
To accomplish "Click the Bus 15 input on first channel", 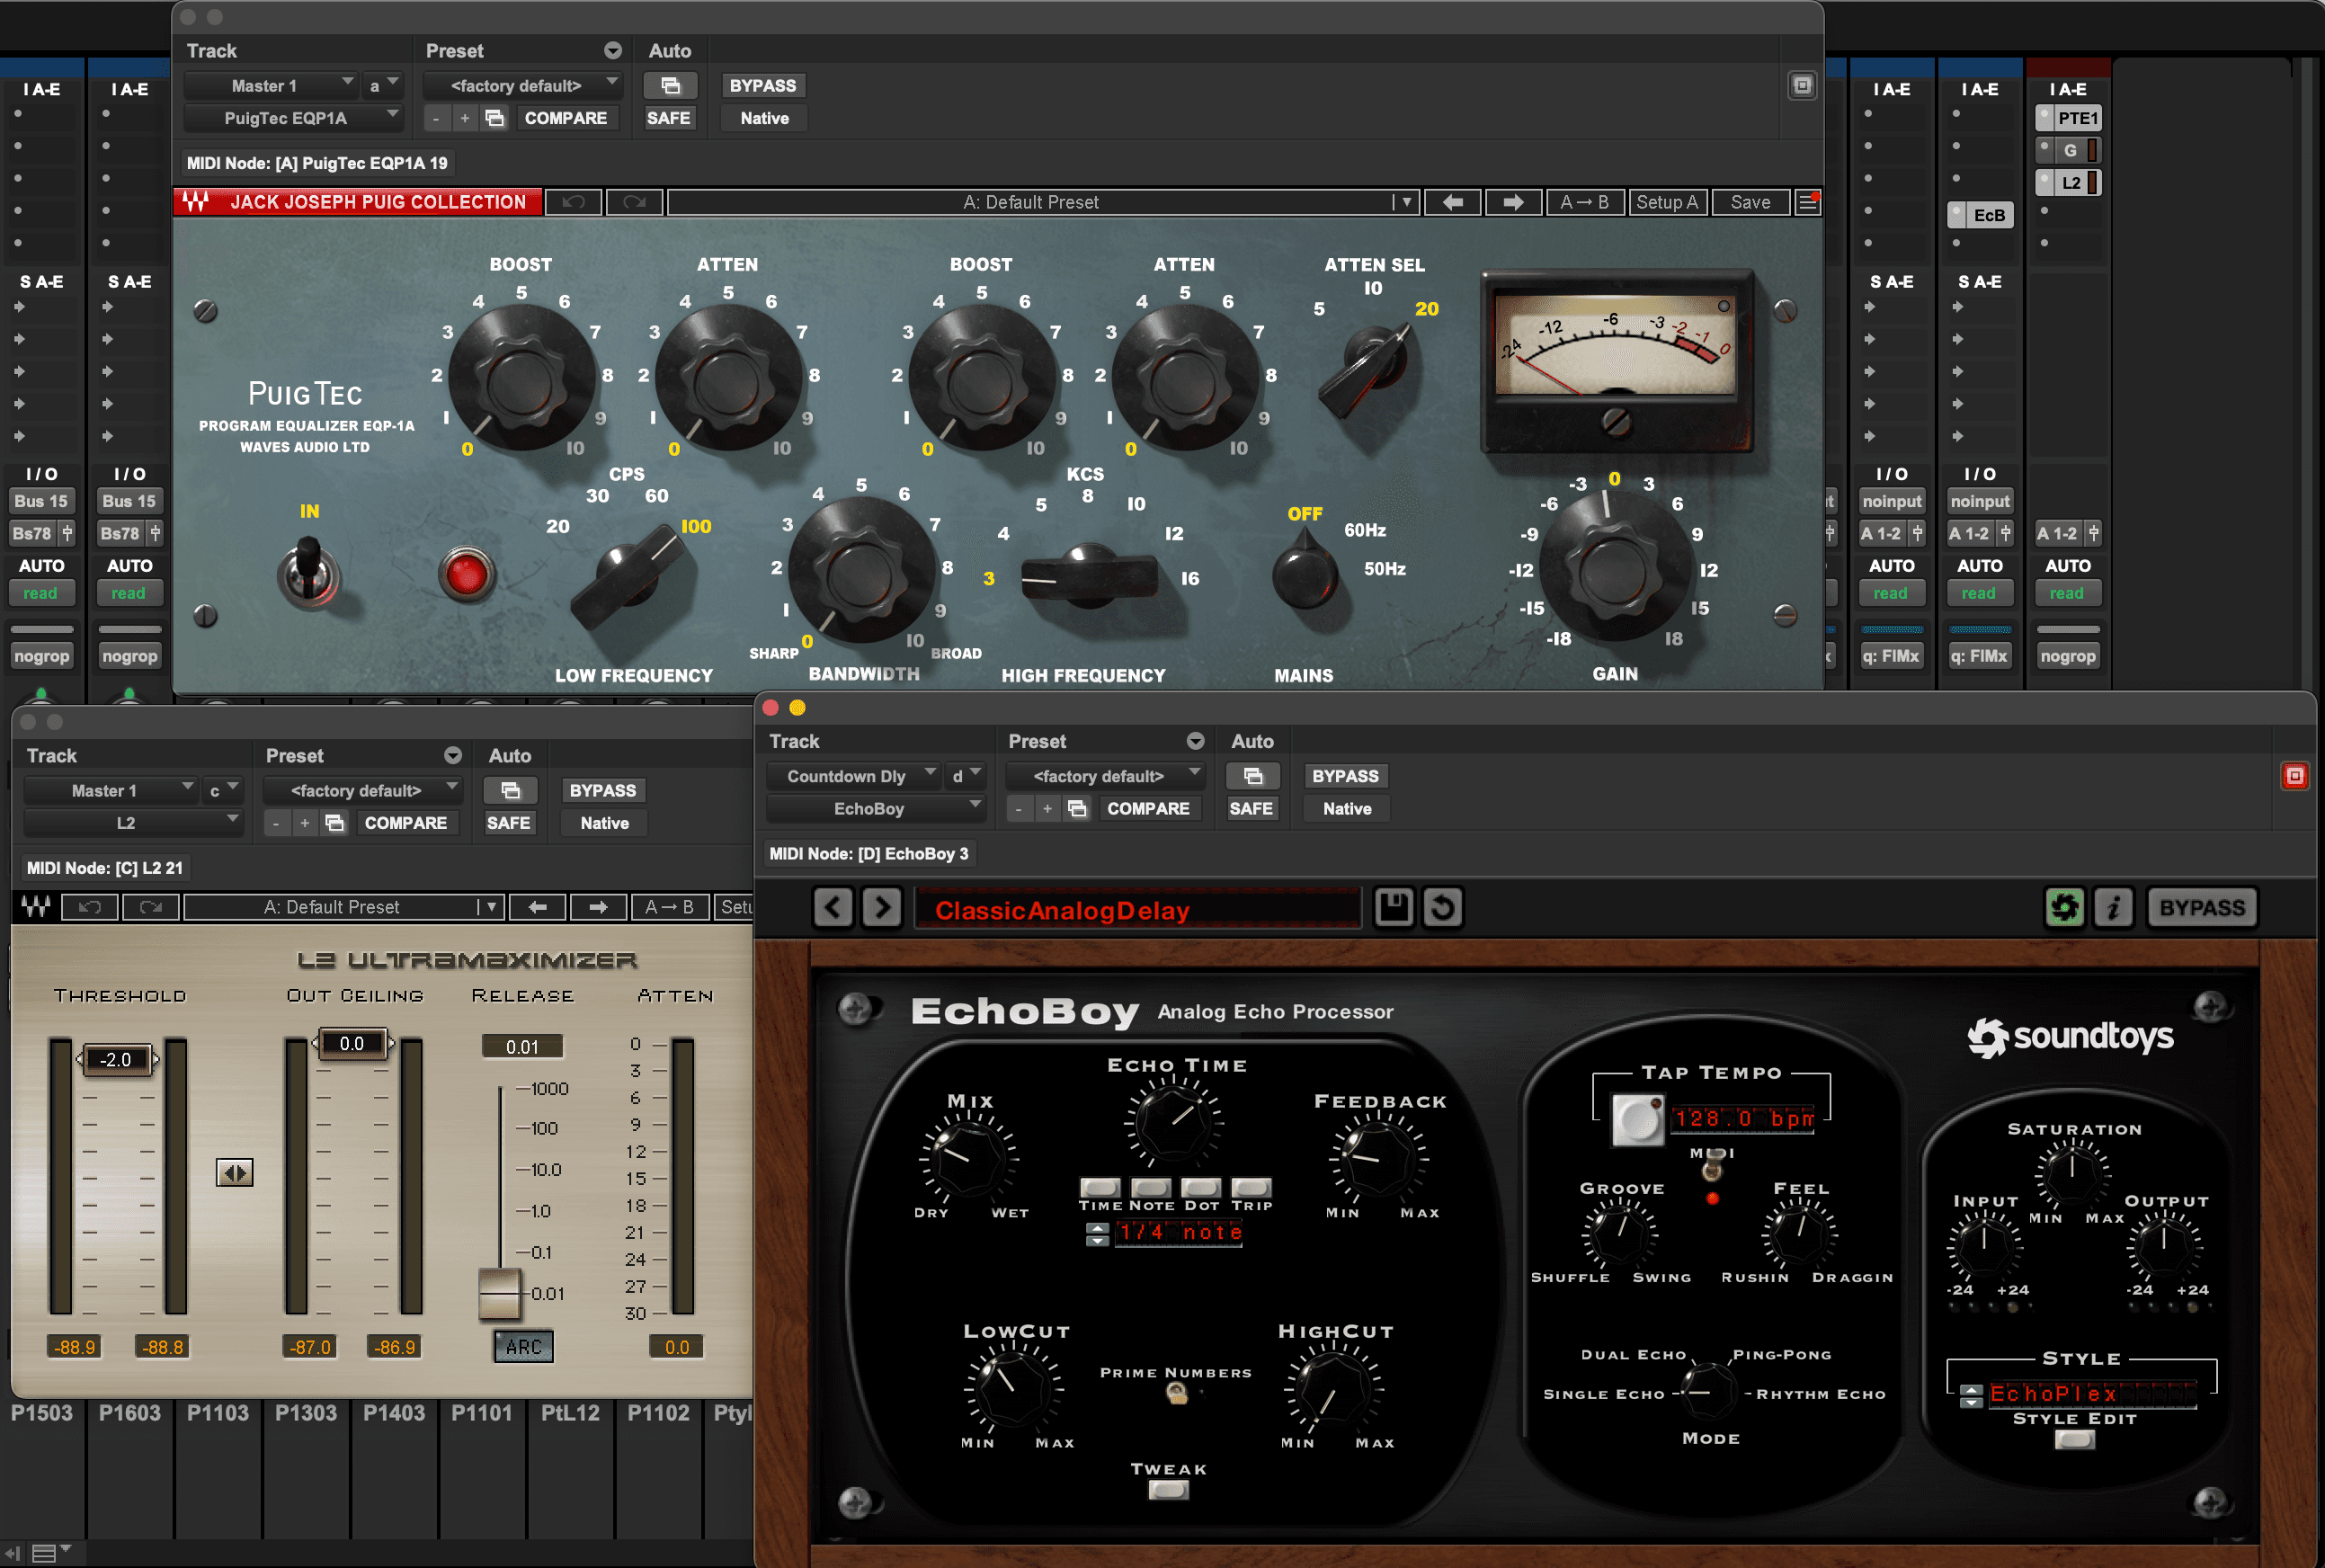I will [x=41, y=501].
